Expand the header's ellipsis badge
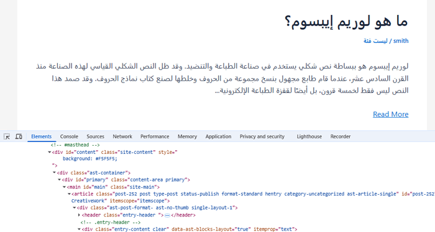The image size is (435, 232). click(167, 215)
